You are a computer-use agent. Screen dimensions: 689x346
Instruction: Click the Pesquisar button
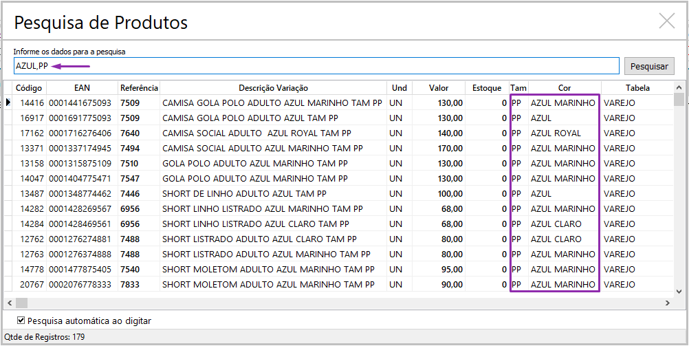(649, 66)
